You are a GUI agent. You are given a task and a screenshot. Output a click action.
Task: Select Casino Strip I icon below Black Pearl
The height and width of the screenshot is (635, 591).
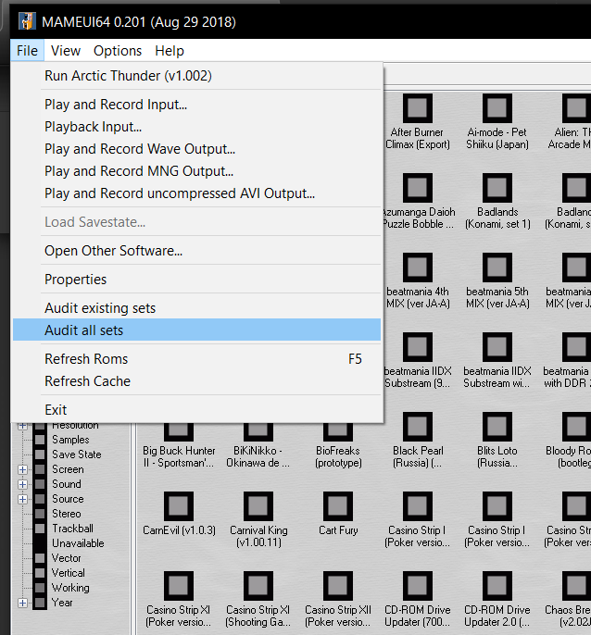[x=418, y=506]
